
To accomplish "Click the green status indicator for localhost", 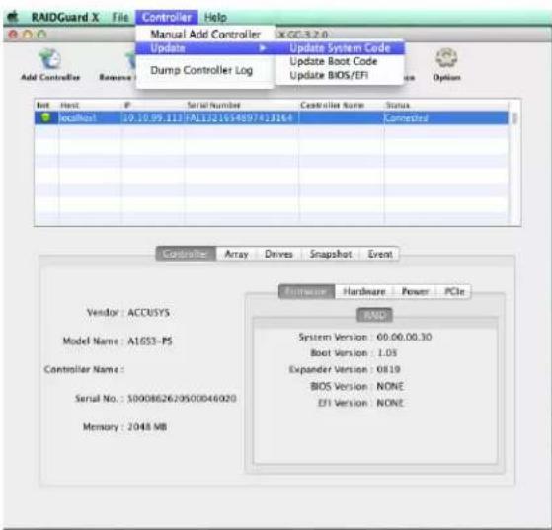I will pos(45,117).
